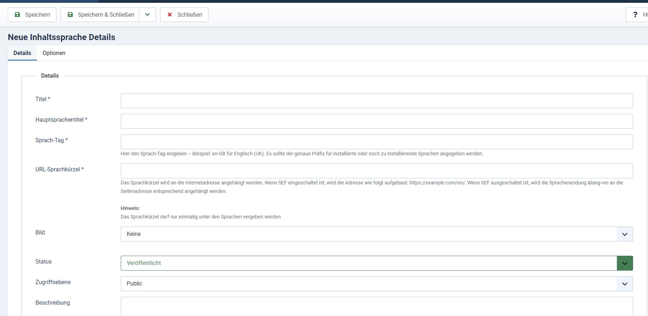Open the Zugriffsebene dropdown showing Public
The width and height of the screenshot is (648, 316).
pos(376,284)
